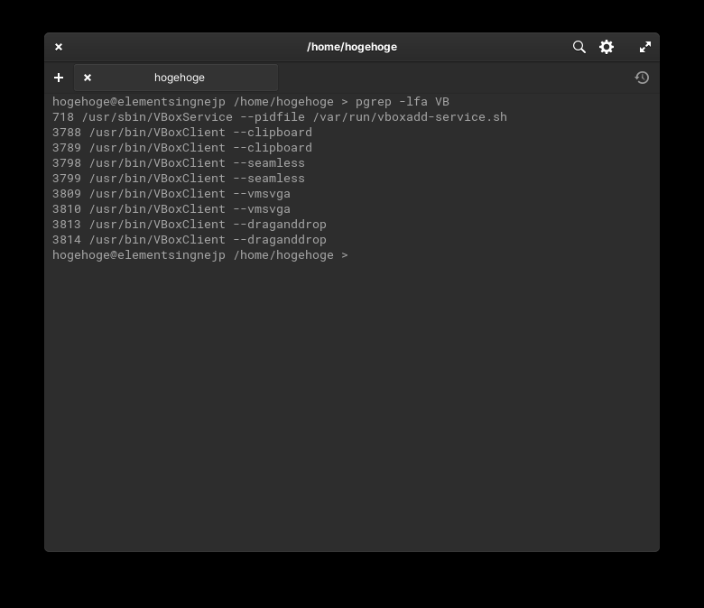Open the terminal search (magnifier icon)
The height and width of the screenshot is (608, 704).
(x=579, y=47)
